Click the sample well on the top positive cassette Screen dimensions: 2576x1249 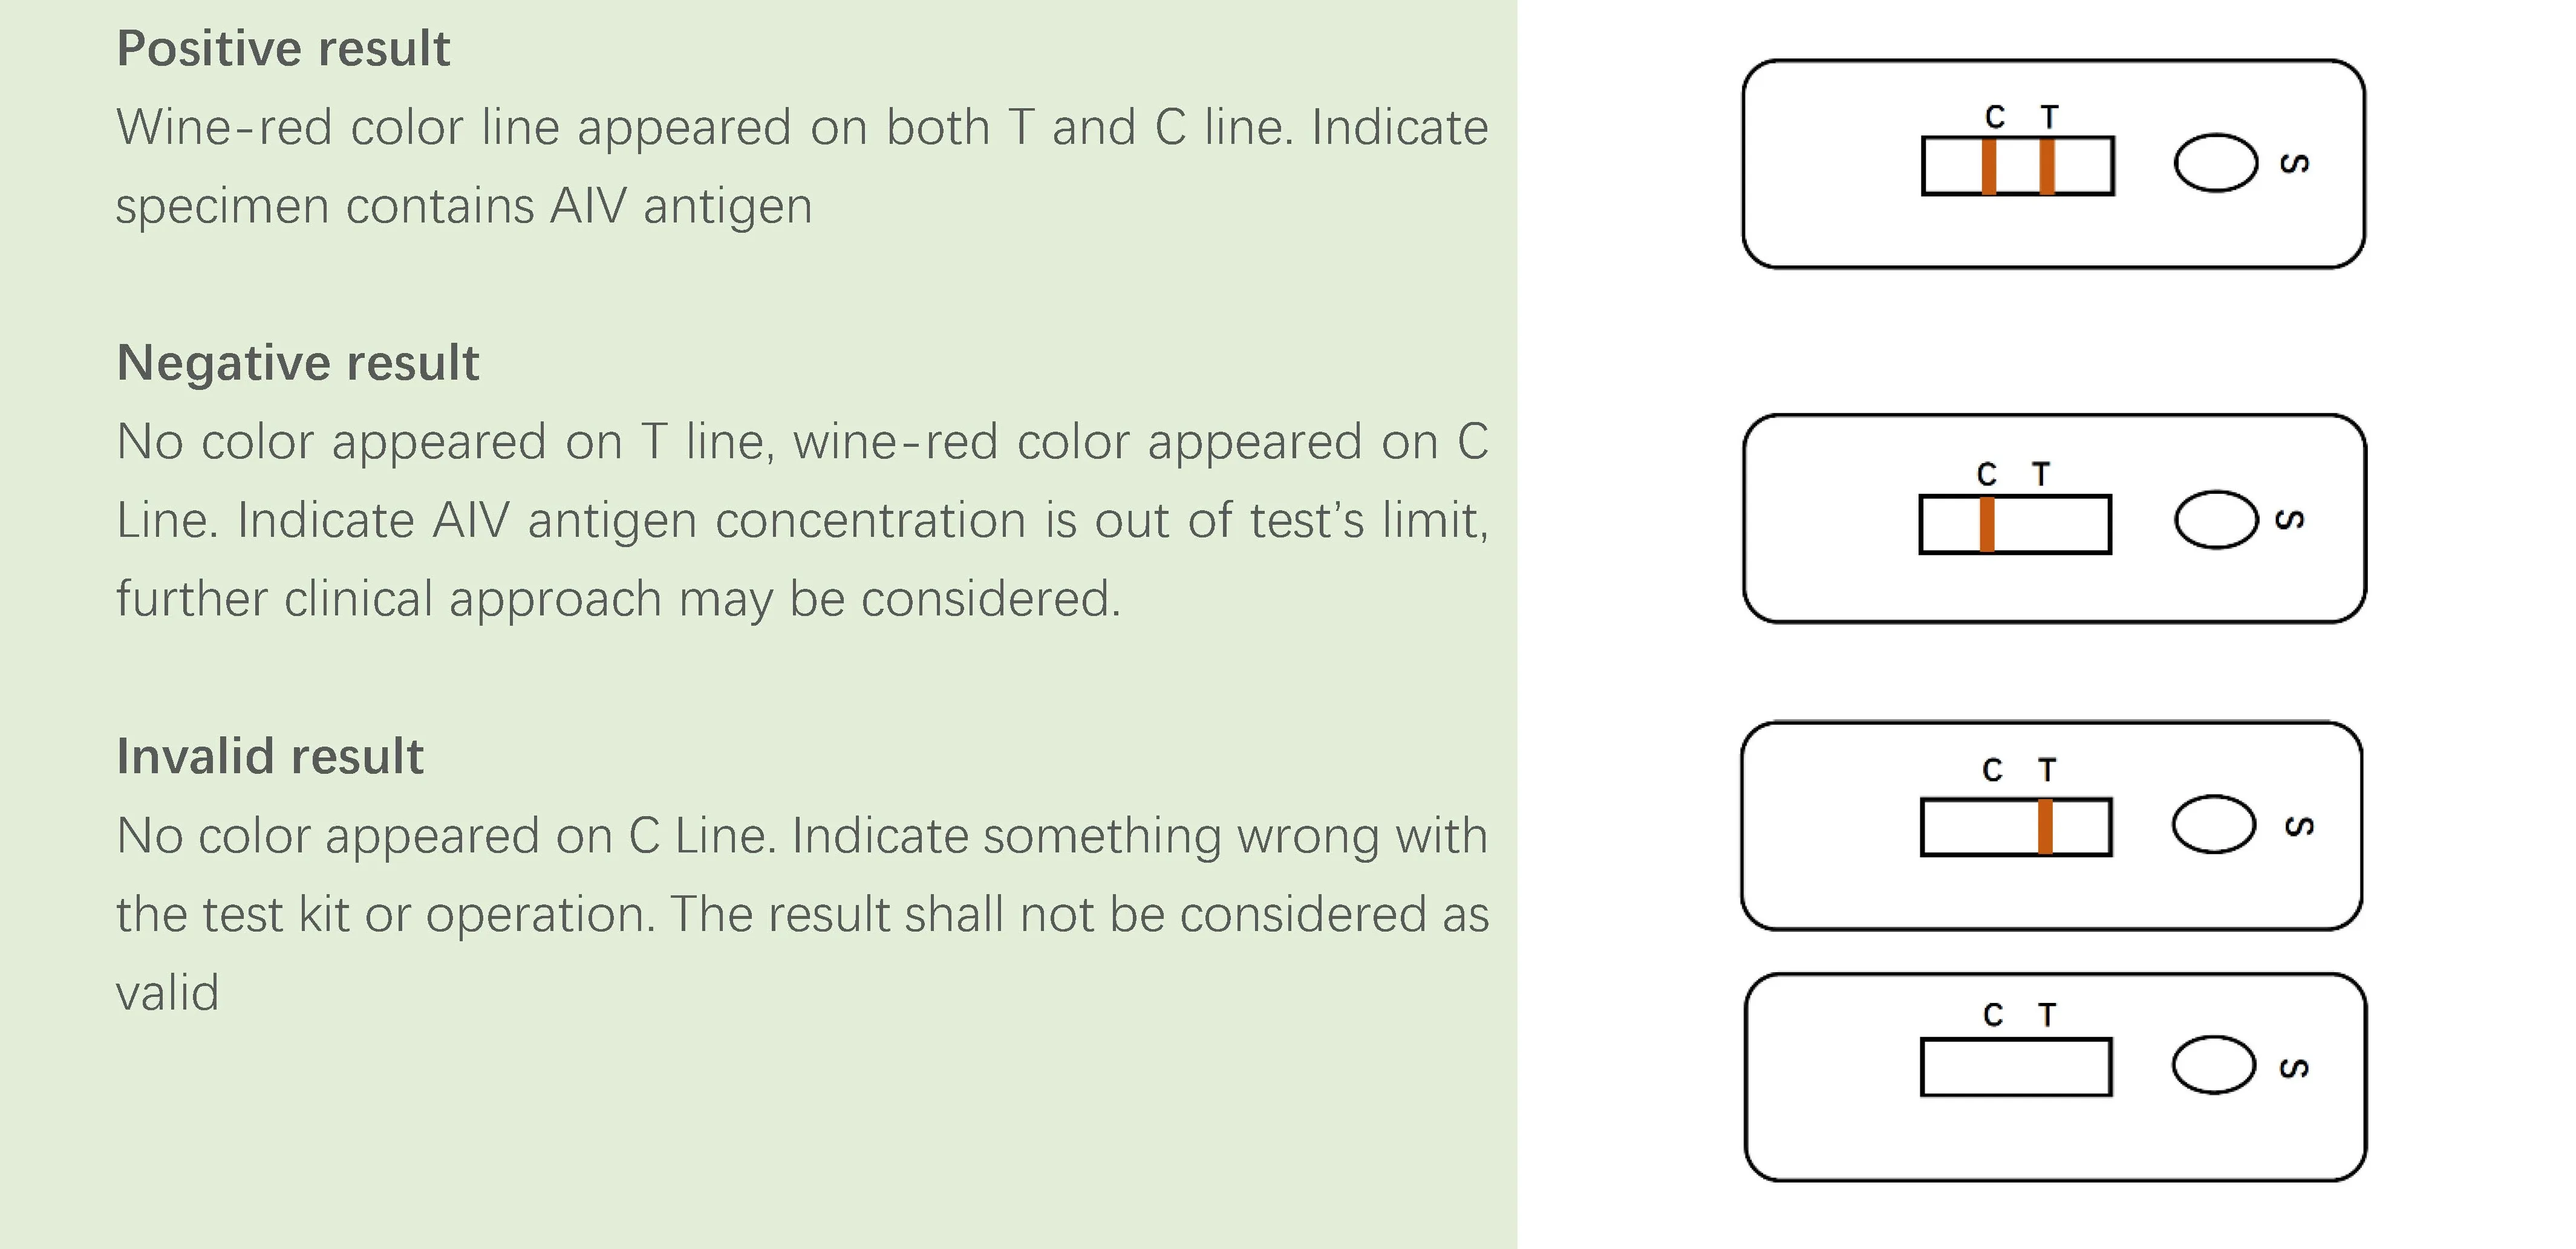2215,163
